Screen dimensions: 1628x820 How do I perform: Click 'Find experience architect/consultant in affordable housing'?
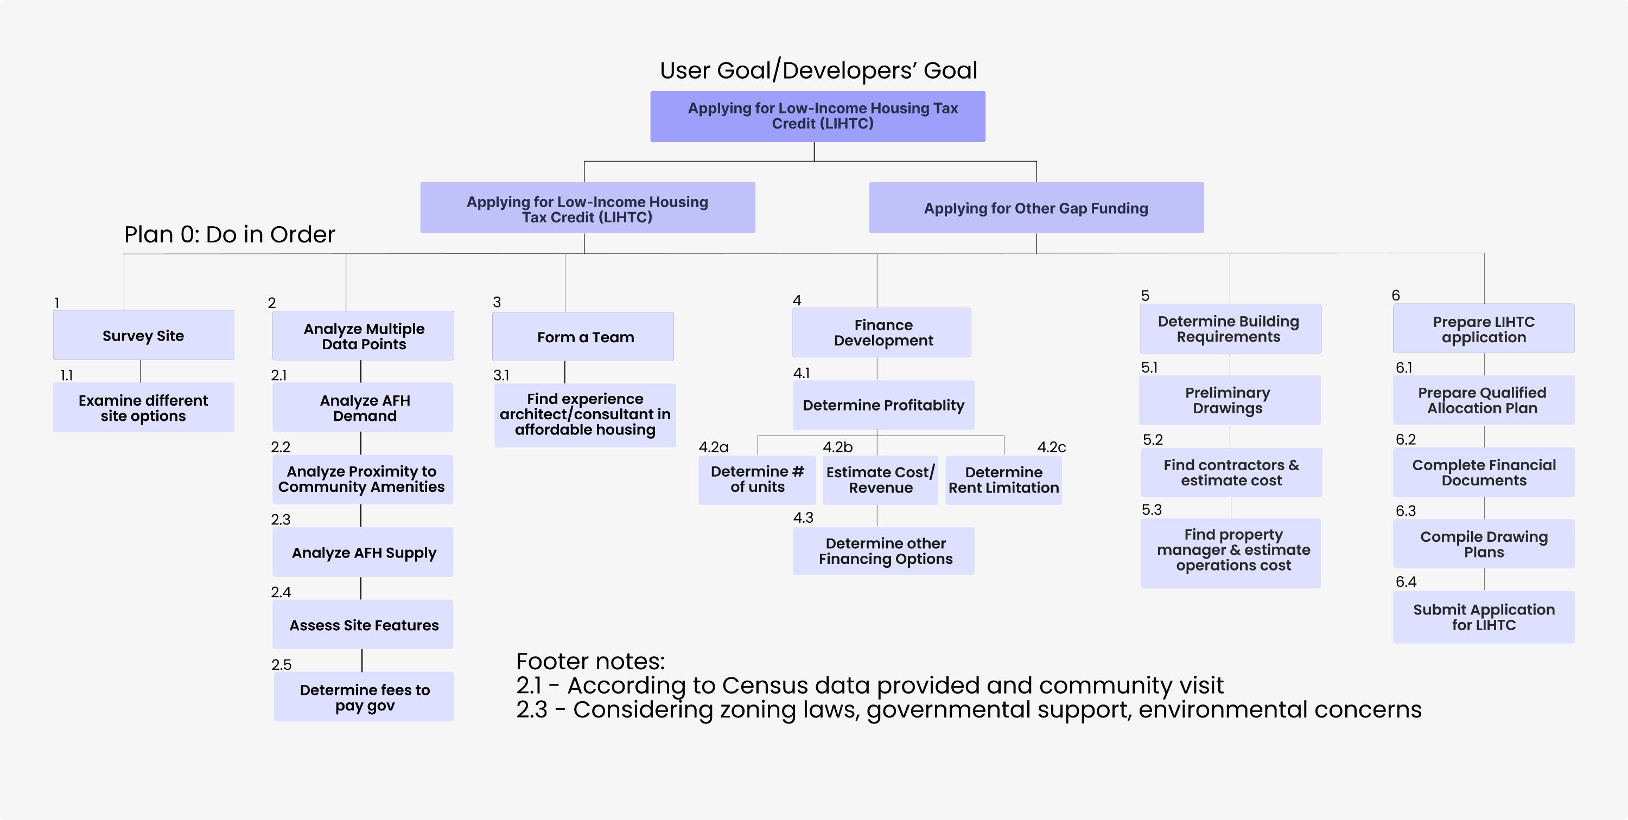click(584, 415)
